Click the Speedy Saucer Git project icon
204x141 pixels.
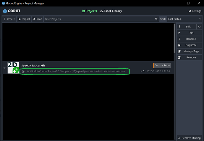point(13,68)
